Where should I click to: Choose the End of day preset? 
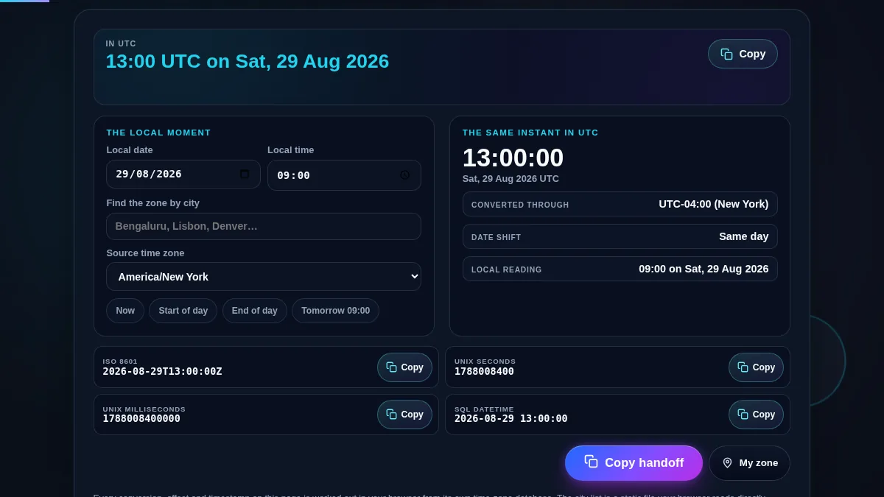tap(255, 311)
